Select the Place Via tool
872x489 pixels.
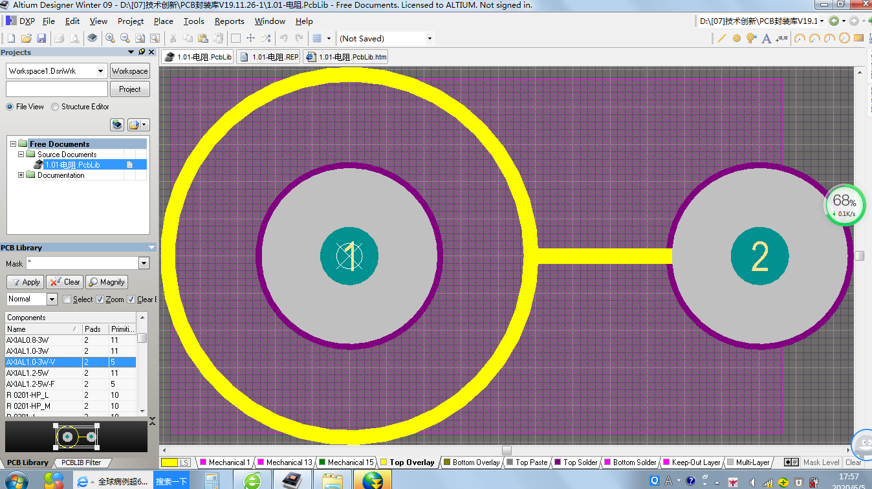pos(751,39)
